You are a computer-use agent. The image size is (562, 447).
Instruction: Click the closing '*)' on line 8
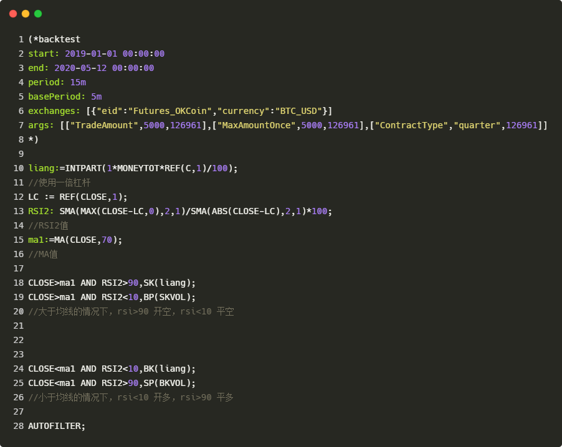coord(33,139)
